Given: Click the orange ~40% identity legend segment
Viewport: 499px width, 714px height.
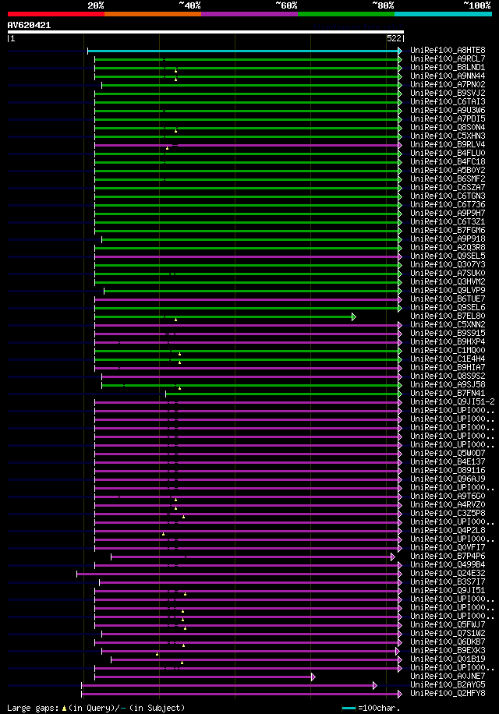Looking at the screenshot, I should [x=153, y=14].
